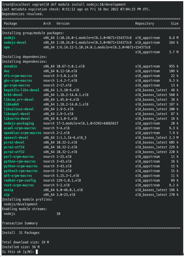The image size is (184, 257).
Task: Click the annobin dependency name
Action: pyautogui.click(x=10, y=66)
